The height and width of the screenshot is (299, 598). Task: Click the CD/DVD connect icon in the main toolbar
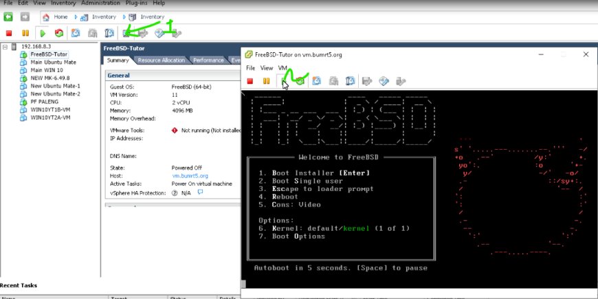click(159, 34)
